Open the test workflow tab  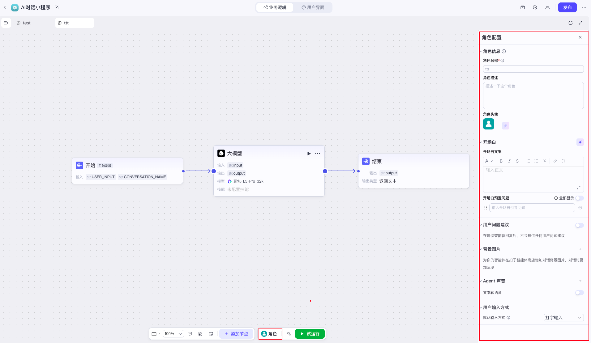[x=24, y=23]
